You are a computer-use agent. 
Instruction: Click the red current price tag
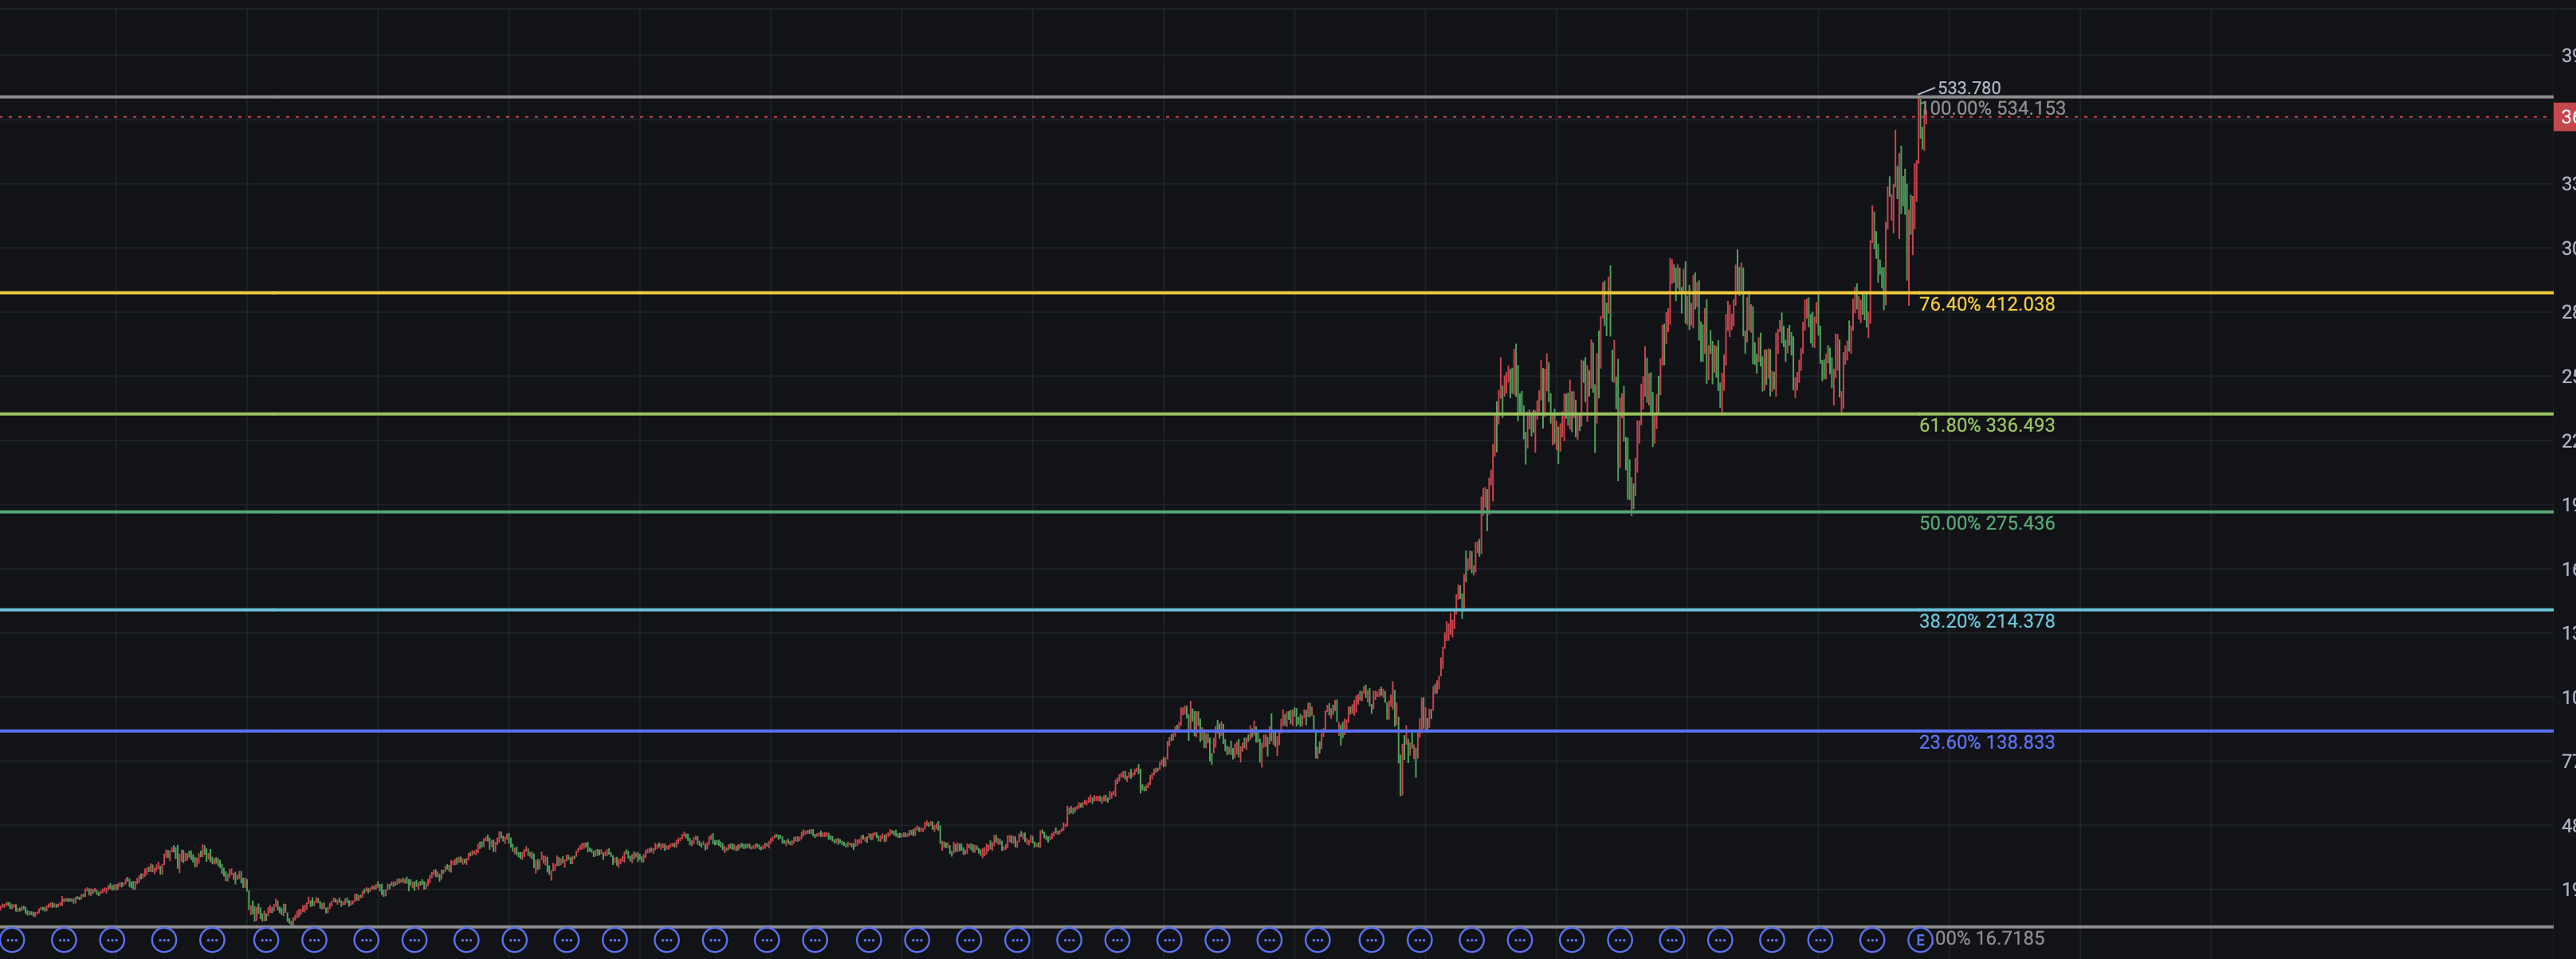click(2565, 117)
